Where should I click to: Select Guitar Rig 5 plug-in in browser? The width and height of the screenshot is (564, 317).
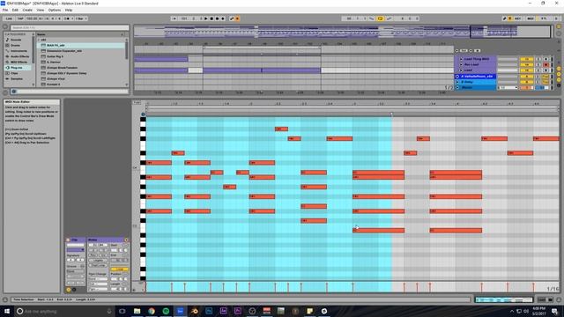[55, 56]
